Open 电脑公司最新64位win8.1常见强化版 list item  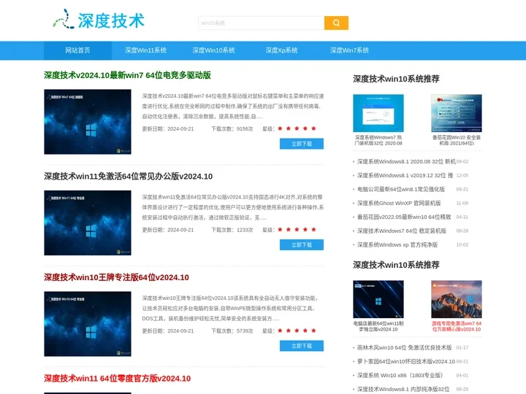pos(401,189)
